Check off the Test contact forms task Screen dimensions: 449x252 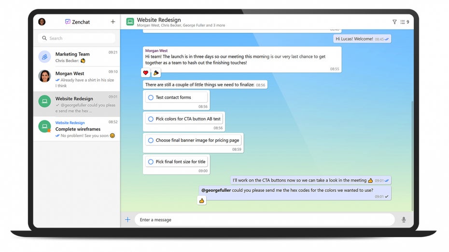(x=151, y=97)
